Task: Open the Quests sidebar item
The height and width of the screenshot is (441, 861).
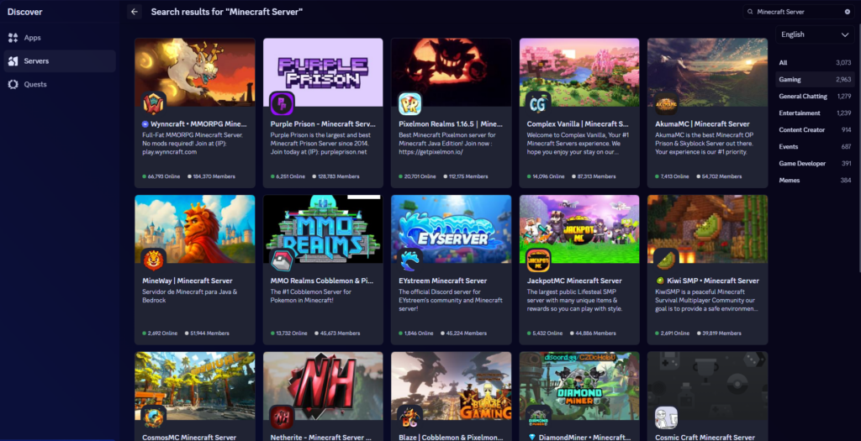Action: pos(60,84)
